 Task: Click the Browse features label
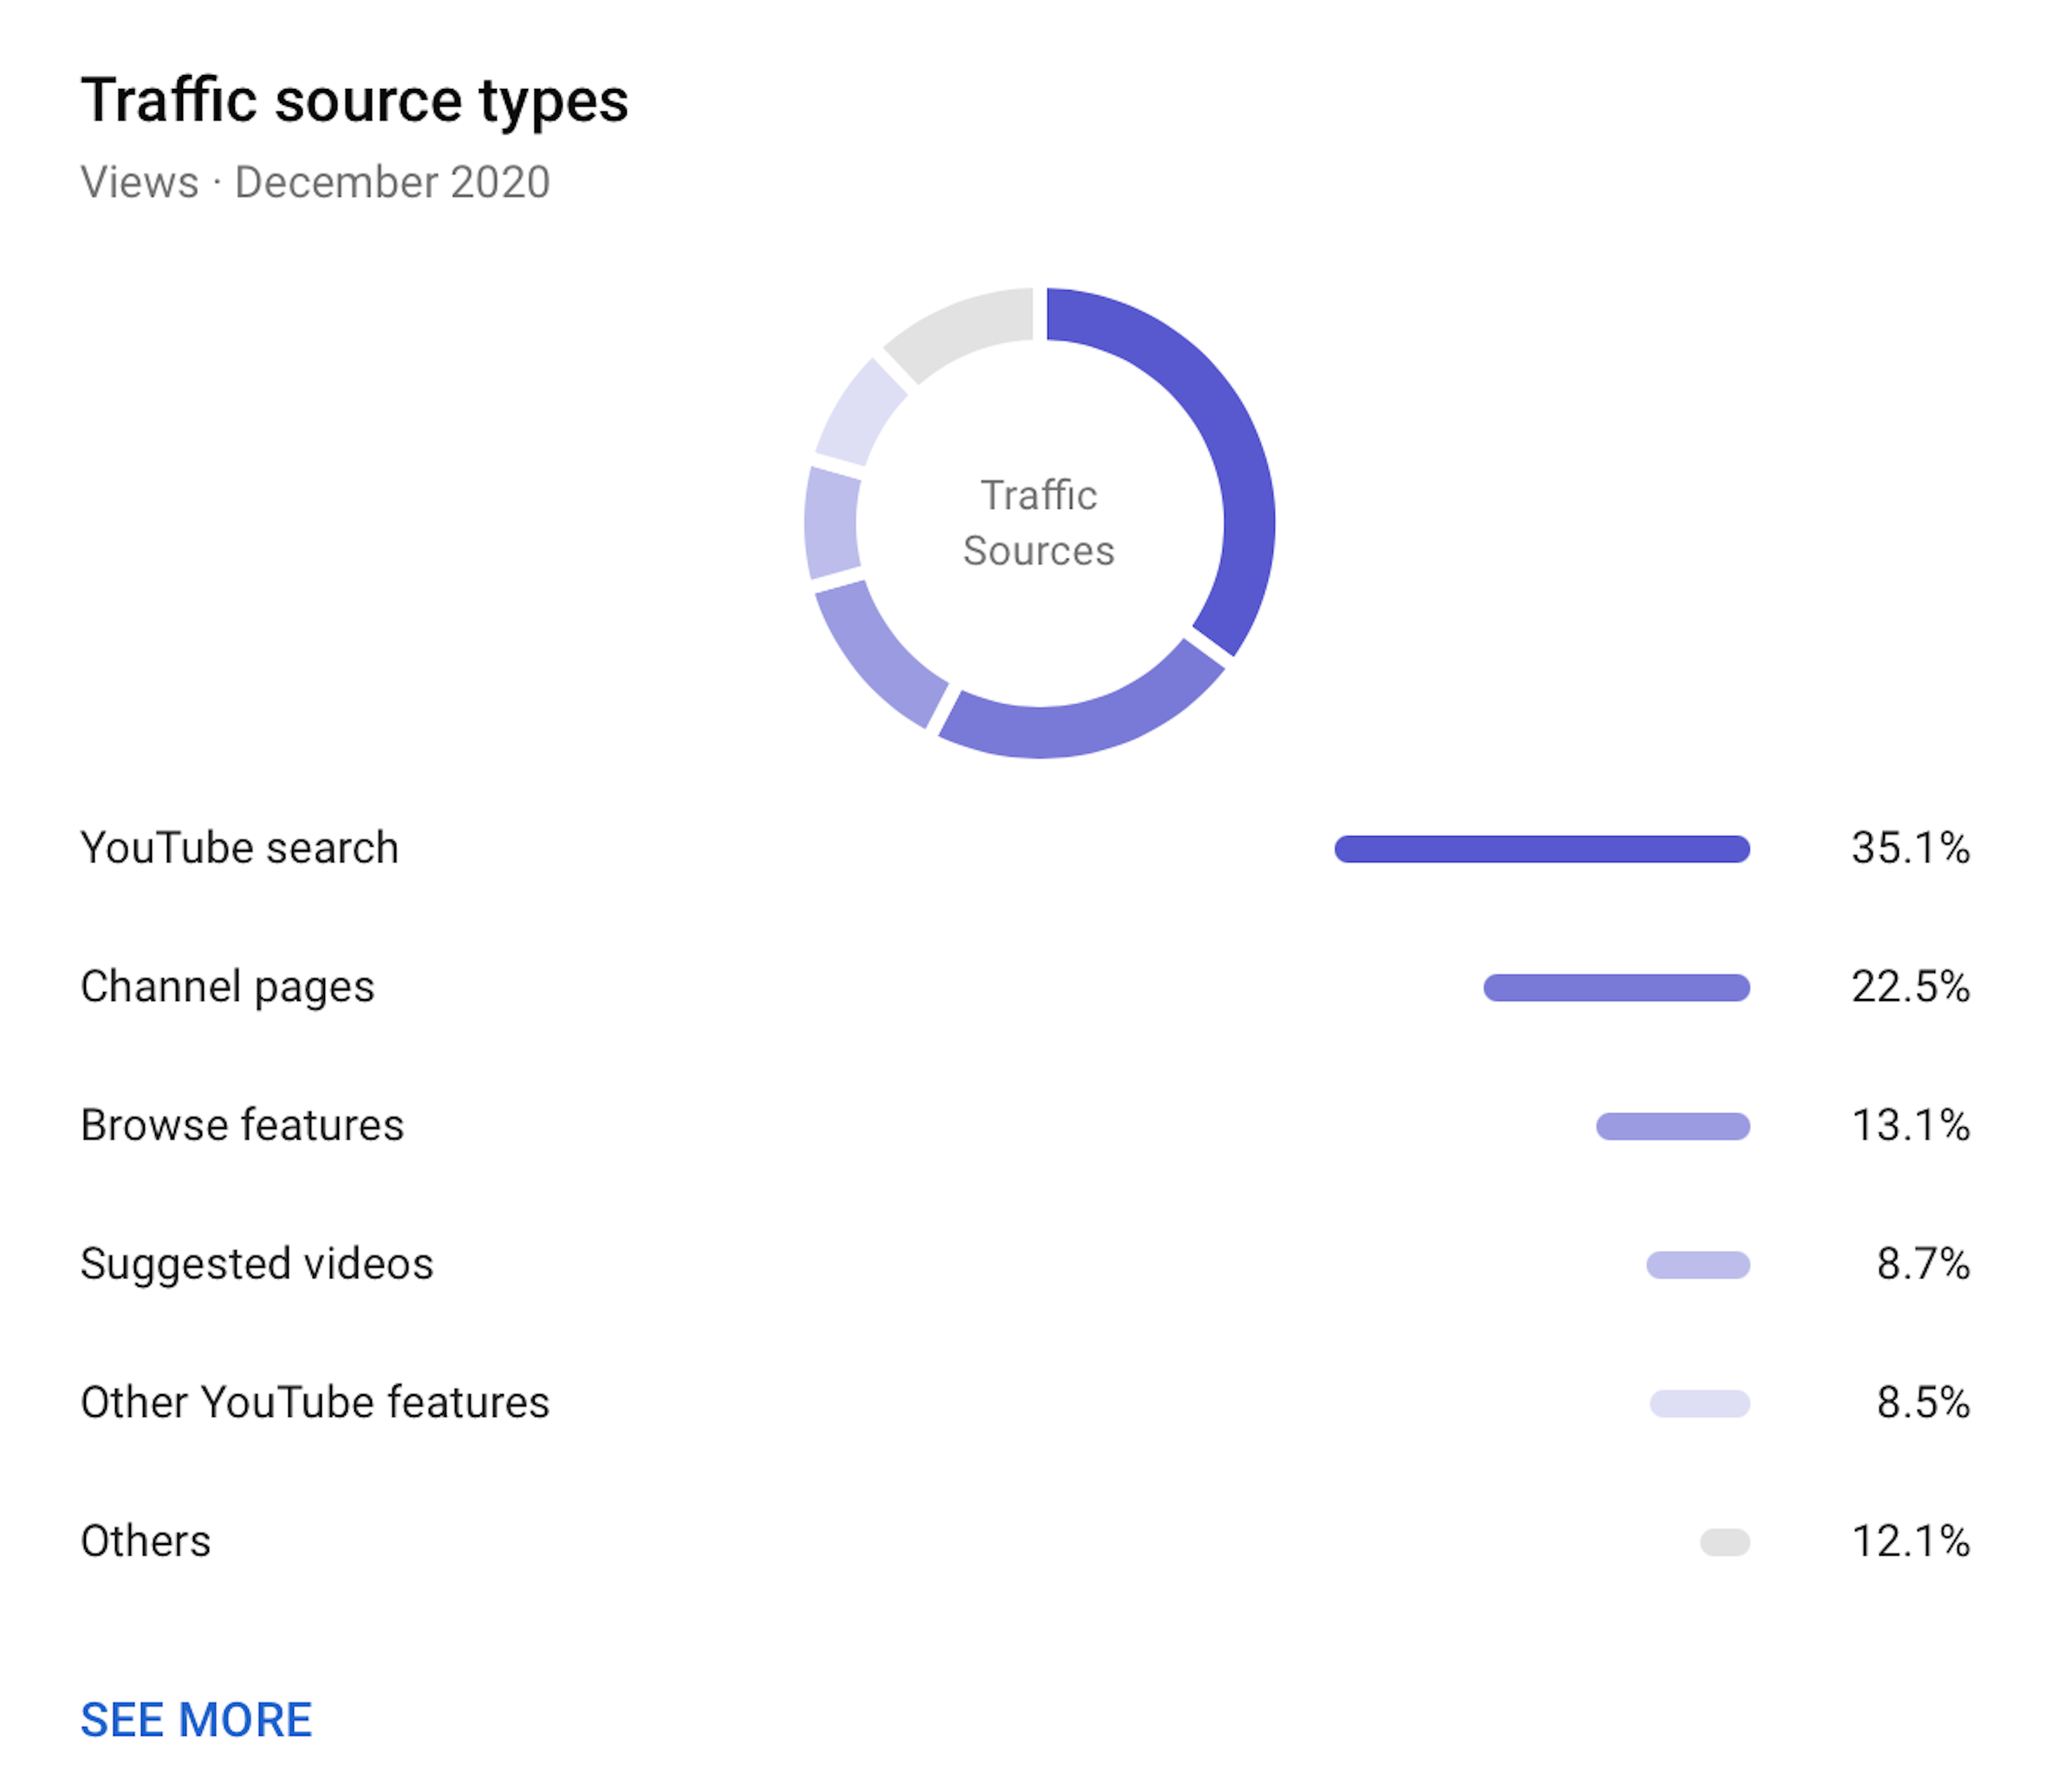(x=242, y=1125)
